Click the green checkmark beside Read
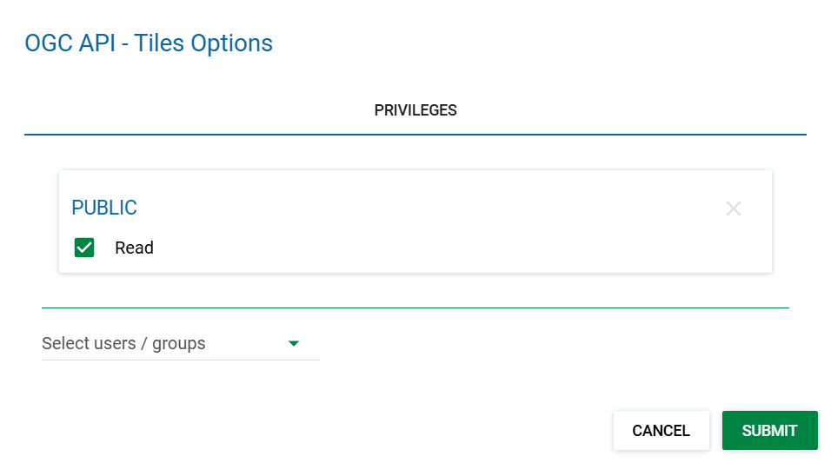The height and width of the screenshot is (463, 831). (84, 248)
